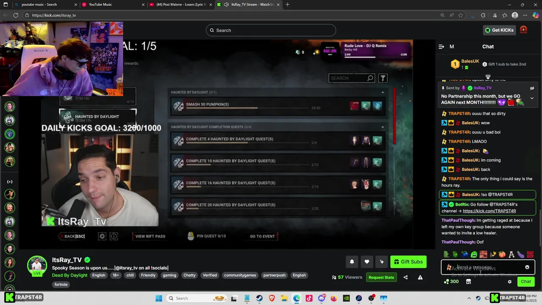
Task: Click the Chatty tag
Action: point(189,275)
